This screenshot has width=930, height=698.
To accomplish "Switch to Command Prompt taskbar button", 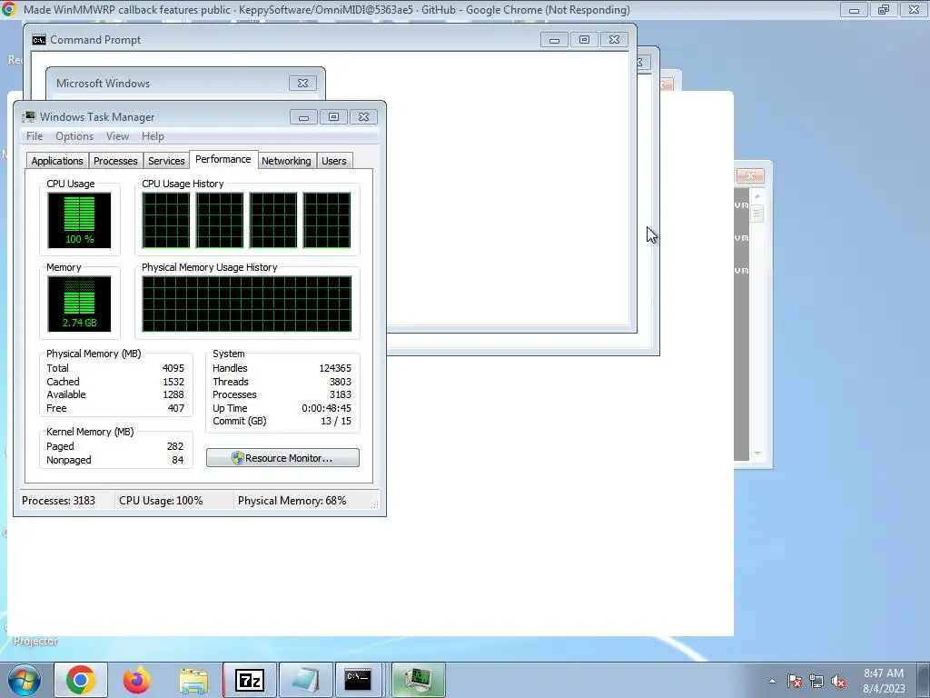I will point(358,680).
